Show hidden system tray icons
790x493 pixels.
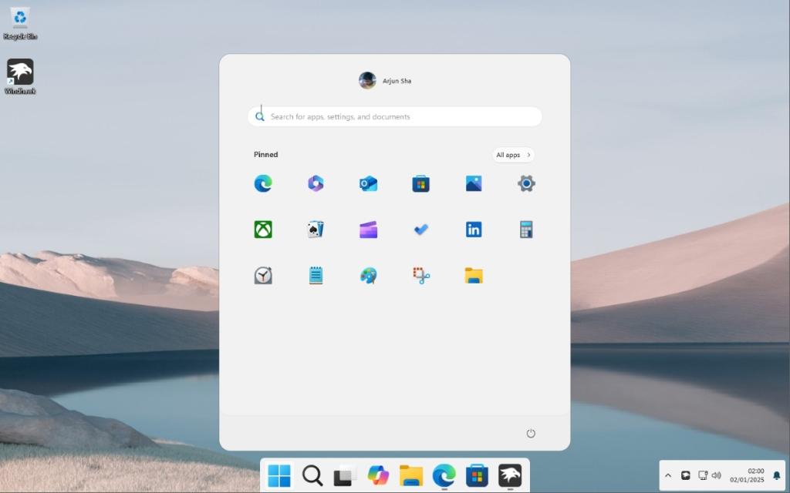[x=668, y=475]
